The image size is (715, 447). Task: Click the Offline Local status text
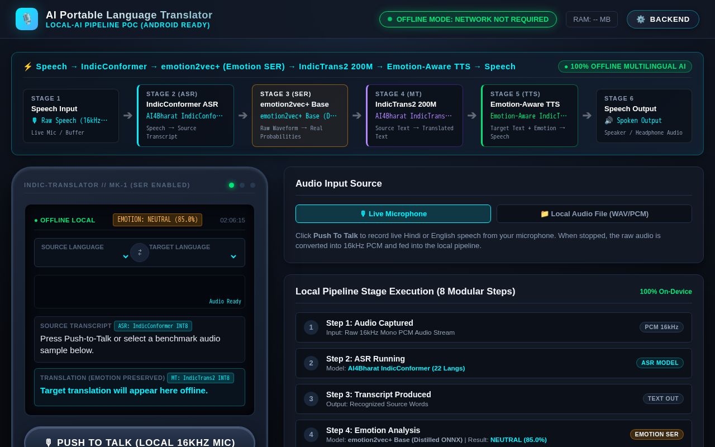(65, 220)
